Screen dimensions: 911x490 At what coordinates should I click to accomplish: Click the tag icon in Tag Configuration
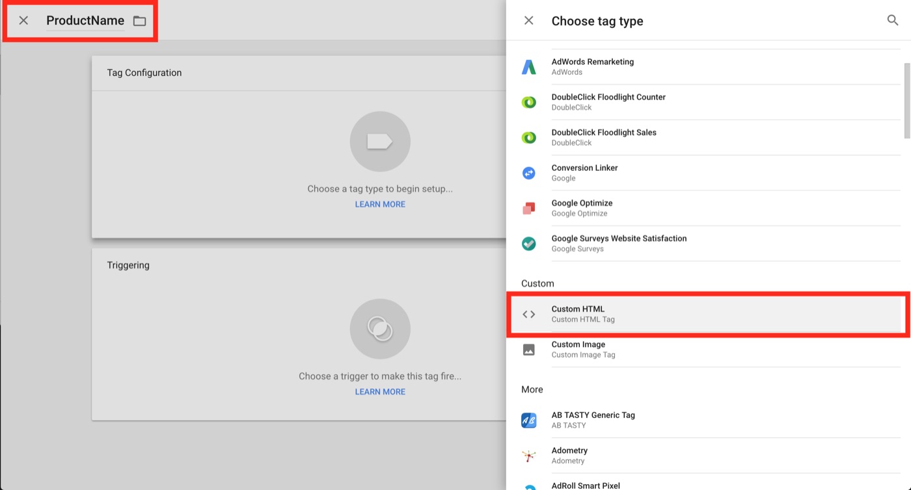click(380, 142)
